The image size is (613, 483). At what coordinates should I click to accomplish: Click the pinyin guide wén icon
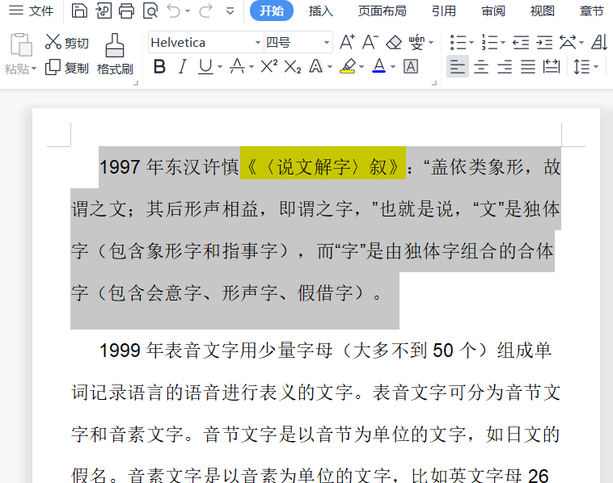pyautogui.click(x=416, y=42)
